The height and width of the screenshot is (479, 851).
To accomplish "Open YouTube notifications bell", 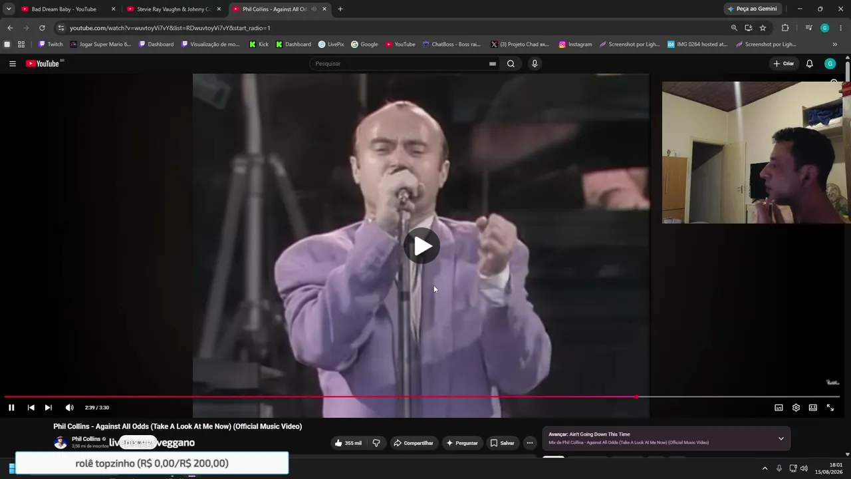I will tap(809, 64).
